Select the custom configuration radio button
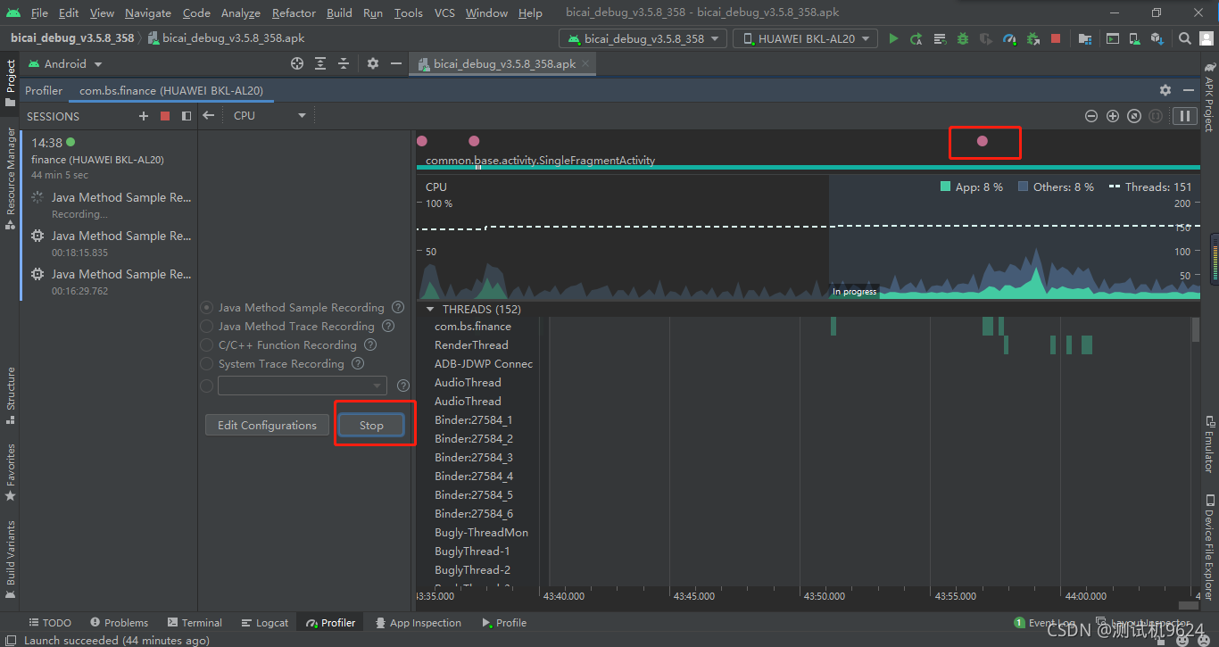The image size is (1219, 647). tap(207, 386)
